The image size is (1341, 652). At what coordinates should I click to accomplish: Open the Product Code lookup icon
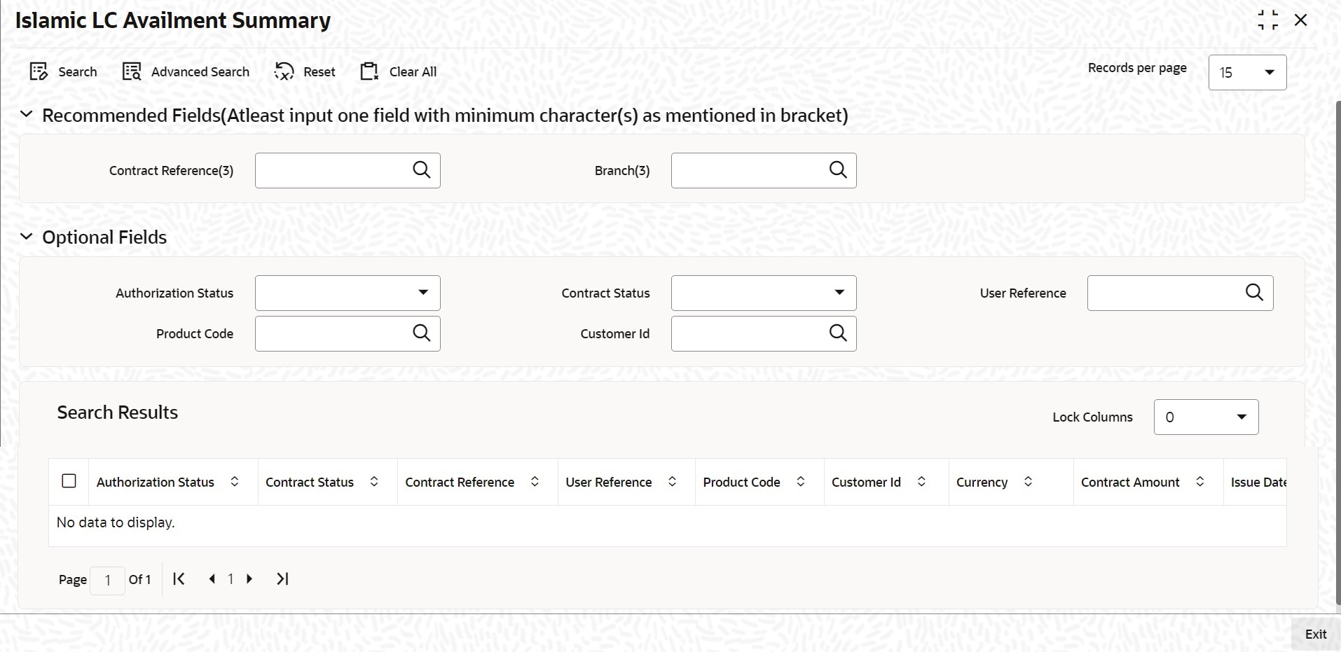tap(421, 333)
